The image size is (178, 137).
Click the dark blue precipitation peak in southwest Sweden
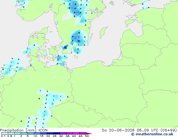coord(65,47)
